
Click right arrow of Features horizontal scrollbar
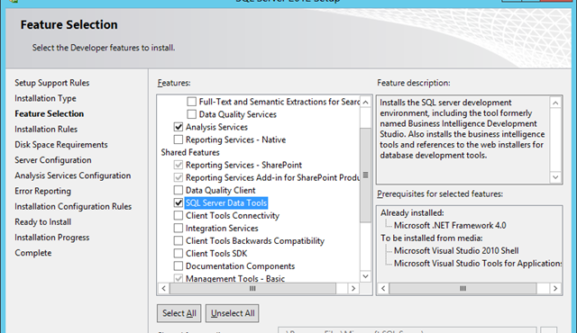pos(353,288)
